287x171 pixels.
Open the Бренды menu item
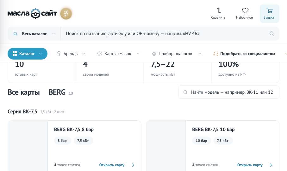[71, 54]
